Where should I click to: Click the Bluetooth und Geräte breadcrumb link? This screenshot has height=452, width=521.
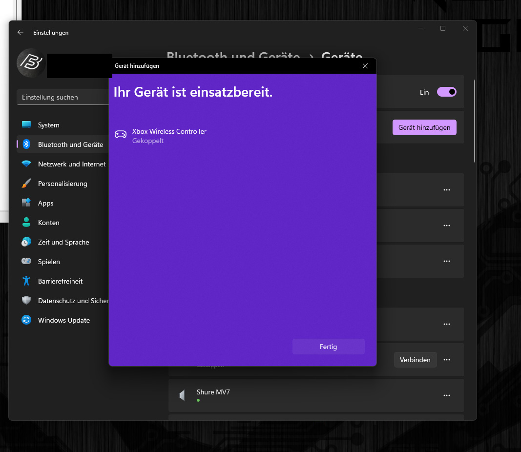click(233, 55)
